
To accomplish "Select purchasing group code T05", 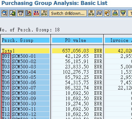I will (x=6, y=77).
